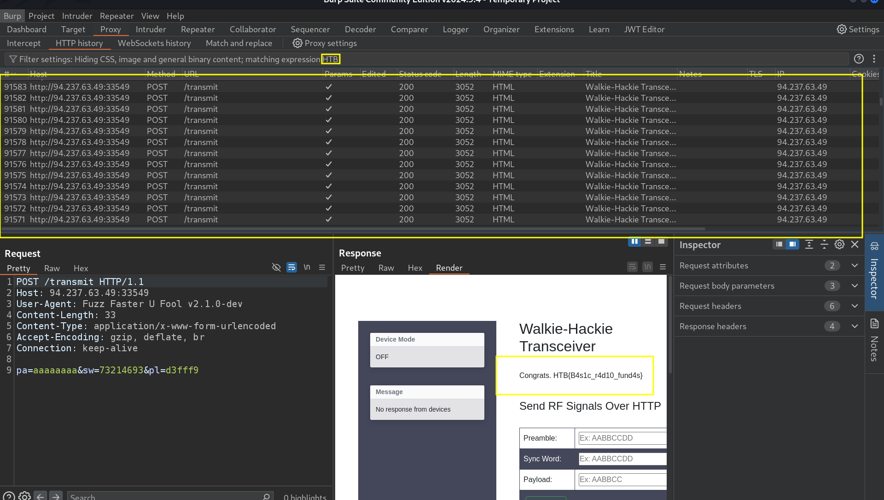Click the filter funnel icon

click(x=13, y=59)
